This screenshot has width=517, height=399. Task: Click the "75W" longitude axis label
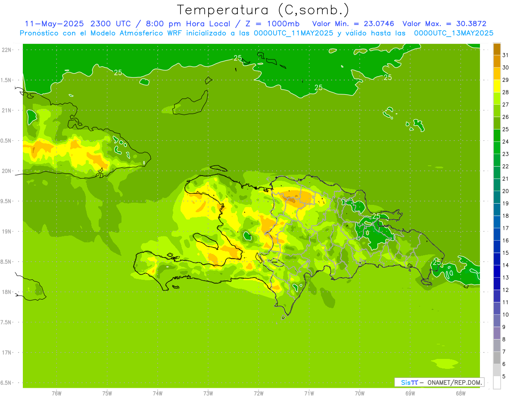coord(107,393)
